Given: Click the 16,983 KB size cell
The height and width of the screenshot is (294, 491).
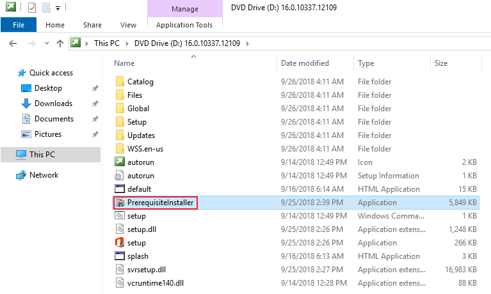Looking at the screenshot, I should pos(461,270).
